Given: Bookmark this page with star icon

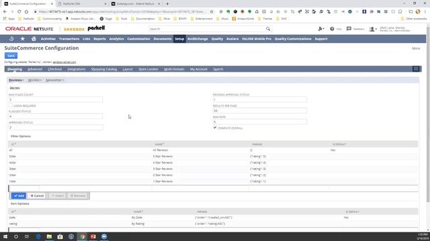Looking at the screenshot, I should pyautogui.click(x=212, y=11).
